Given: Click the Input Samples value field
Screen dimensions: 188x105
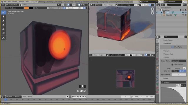Looking at the screenshot, I should (x=179, y=75).
